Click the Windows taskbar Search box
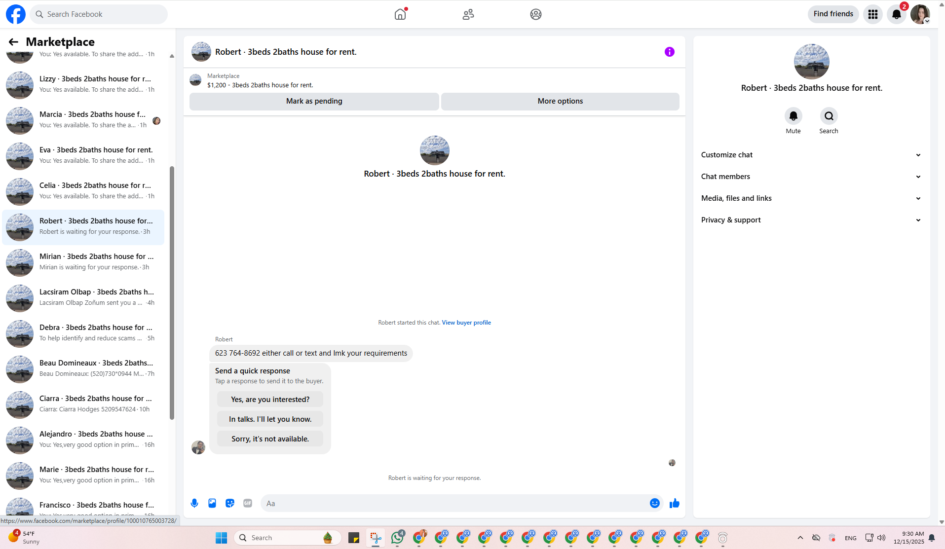Image resolution: width=945 pixels, height=549 pixels. (x=287, y=538)
